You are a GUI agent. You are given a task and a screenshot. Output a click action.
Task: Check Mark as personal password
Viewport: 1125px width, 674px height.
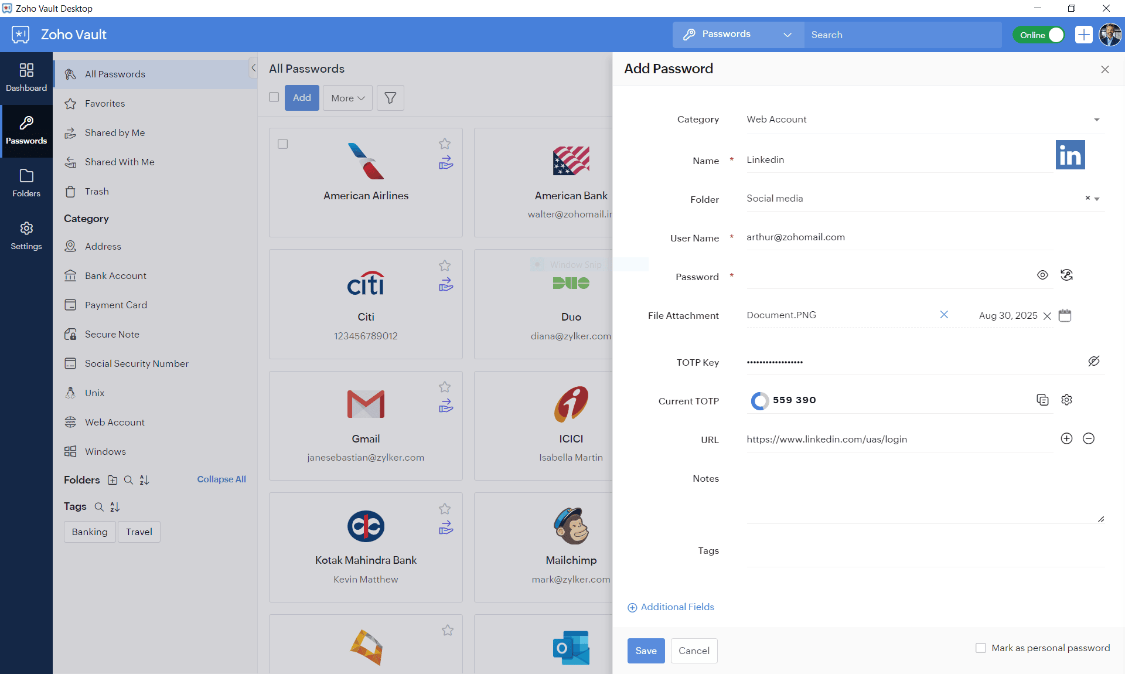(x=980, y=648)
